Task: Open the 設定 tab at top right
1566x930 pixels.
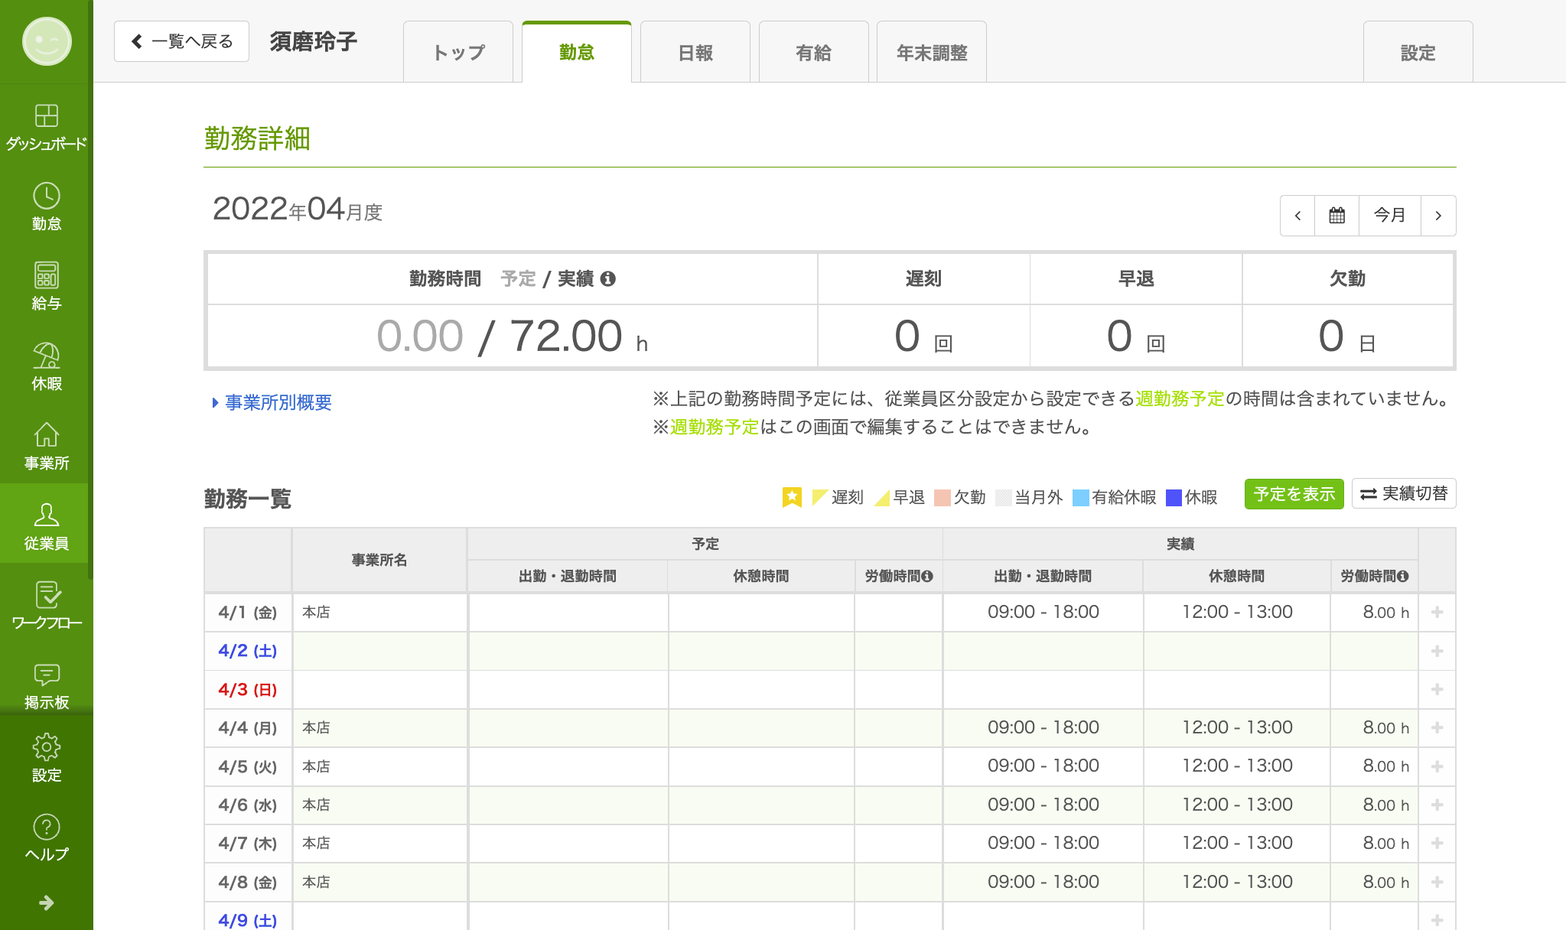Action: click(1418, 52)
